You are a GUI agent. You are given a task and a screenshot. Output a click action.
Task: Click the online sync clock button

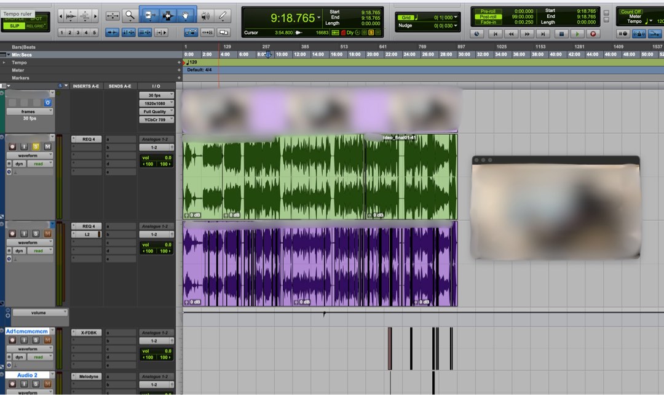[x=477, y=33]
